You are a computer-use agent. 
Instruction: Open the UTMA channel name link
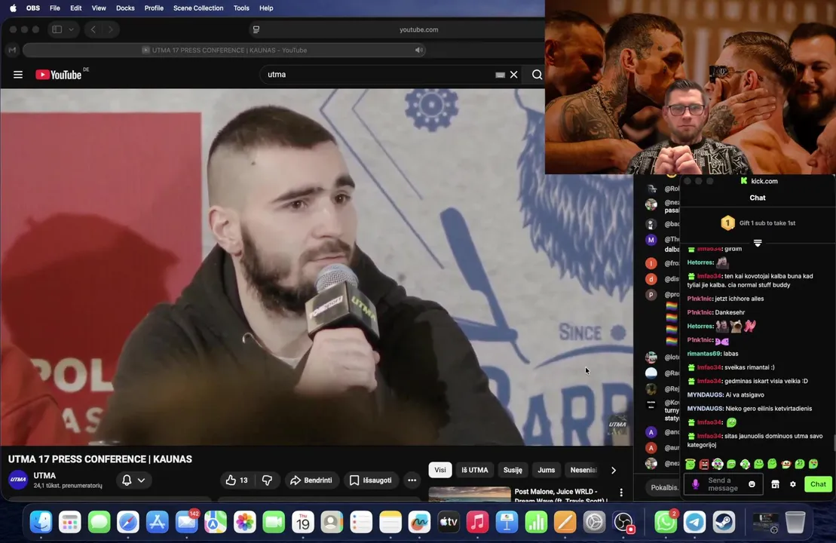[x=44, y=475]
